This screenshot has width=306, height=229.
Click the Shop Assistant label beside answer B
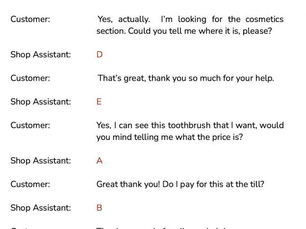point(41,208)
